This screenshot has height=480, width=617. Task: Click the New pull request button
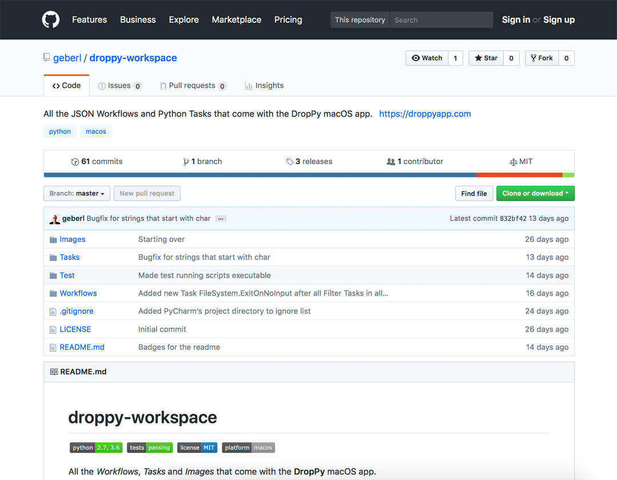pyautogui.click(x=147, y=194)
